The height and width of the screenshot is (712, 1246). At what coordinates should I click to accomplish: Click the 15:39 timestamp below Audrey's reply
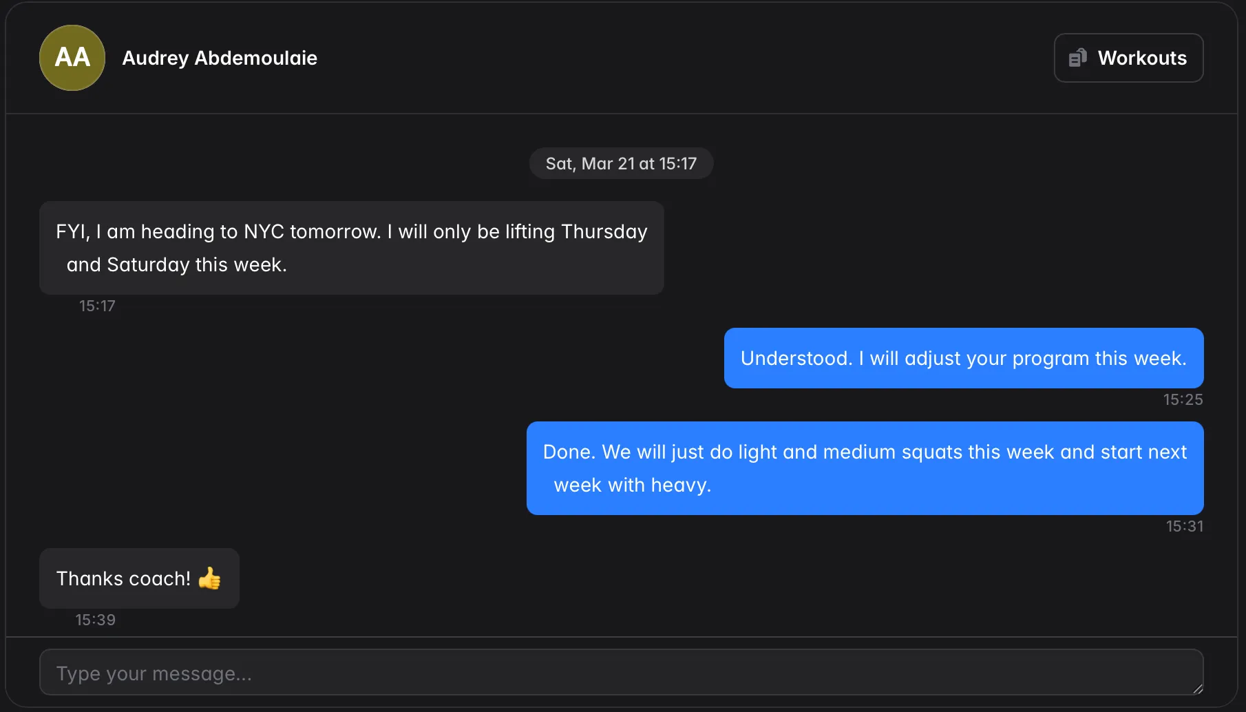pyautogui.click(x=95, y=619)
